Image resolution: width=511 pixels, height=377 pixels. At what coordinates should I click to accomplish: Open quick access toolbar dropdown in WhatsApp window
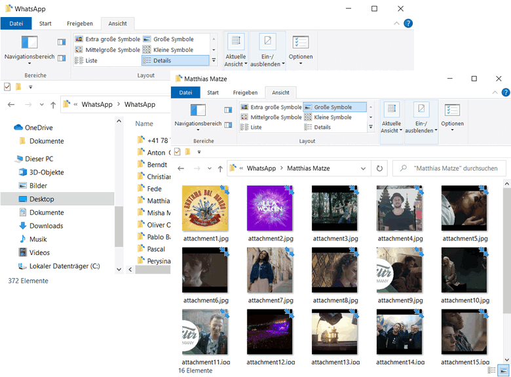tap(31, 87)
